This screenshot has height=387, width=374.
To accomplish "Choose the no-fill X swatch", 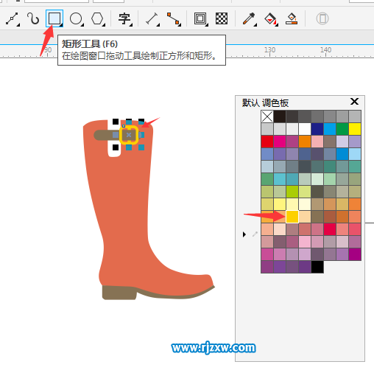I will (267, 116).
